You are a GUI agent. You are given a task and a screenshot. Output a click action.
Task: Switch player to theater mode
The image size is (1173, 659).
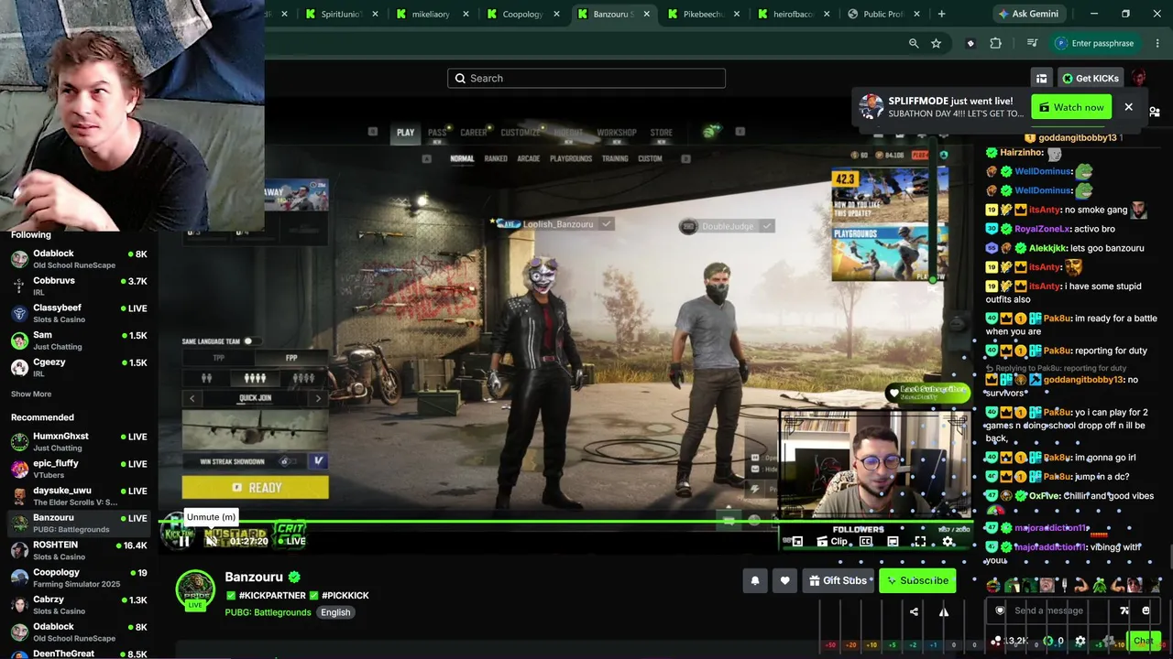(x=893, y=542)
